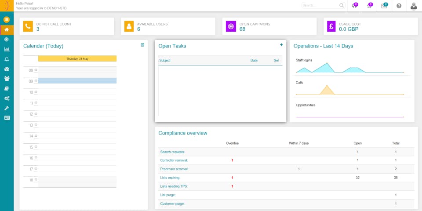Click into the Search field
This screenshot has width=422, height=211.
pos(324,5)
